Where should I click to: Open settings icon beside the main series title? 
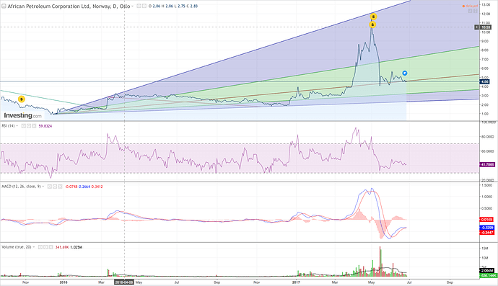point(144,6)
